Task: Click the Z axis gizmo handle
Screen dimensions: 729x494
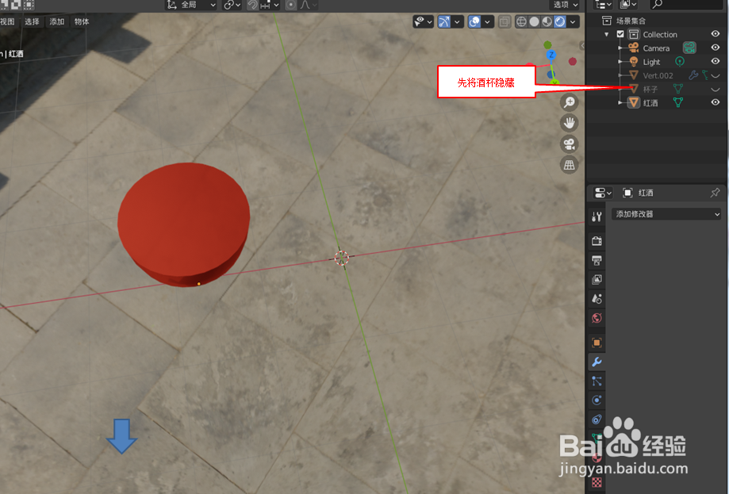Action: [x=551, y=55]
